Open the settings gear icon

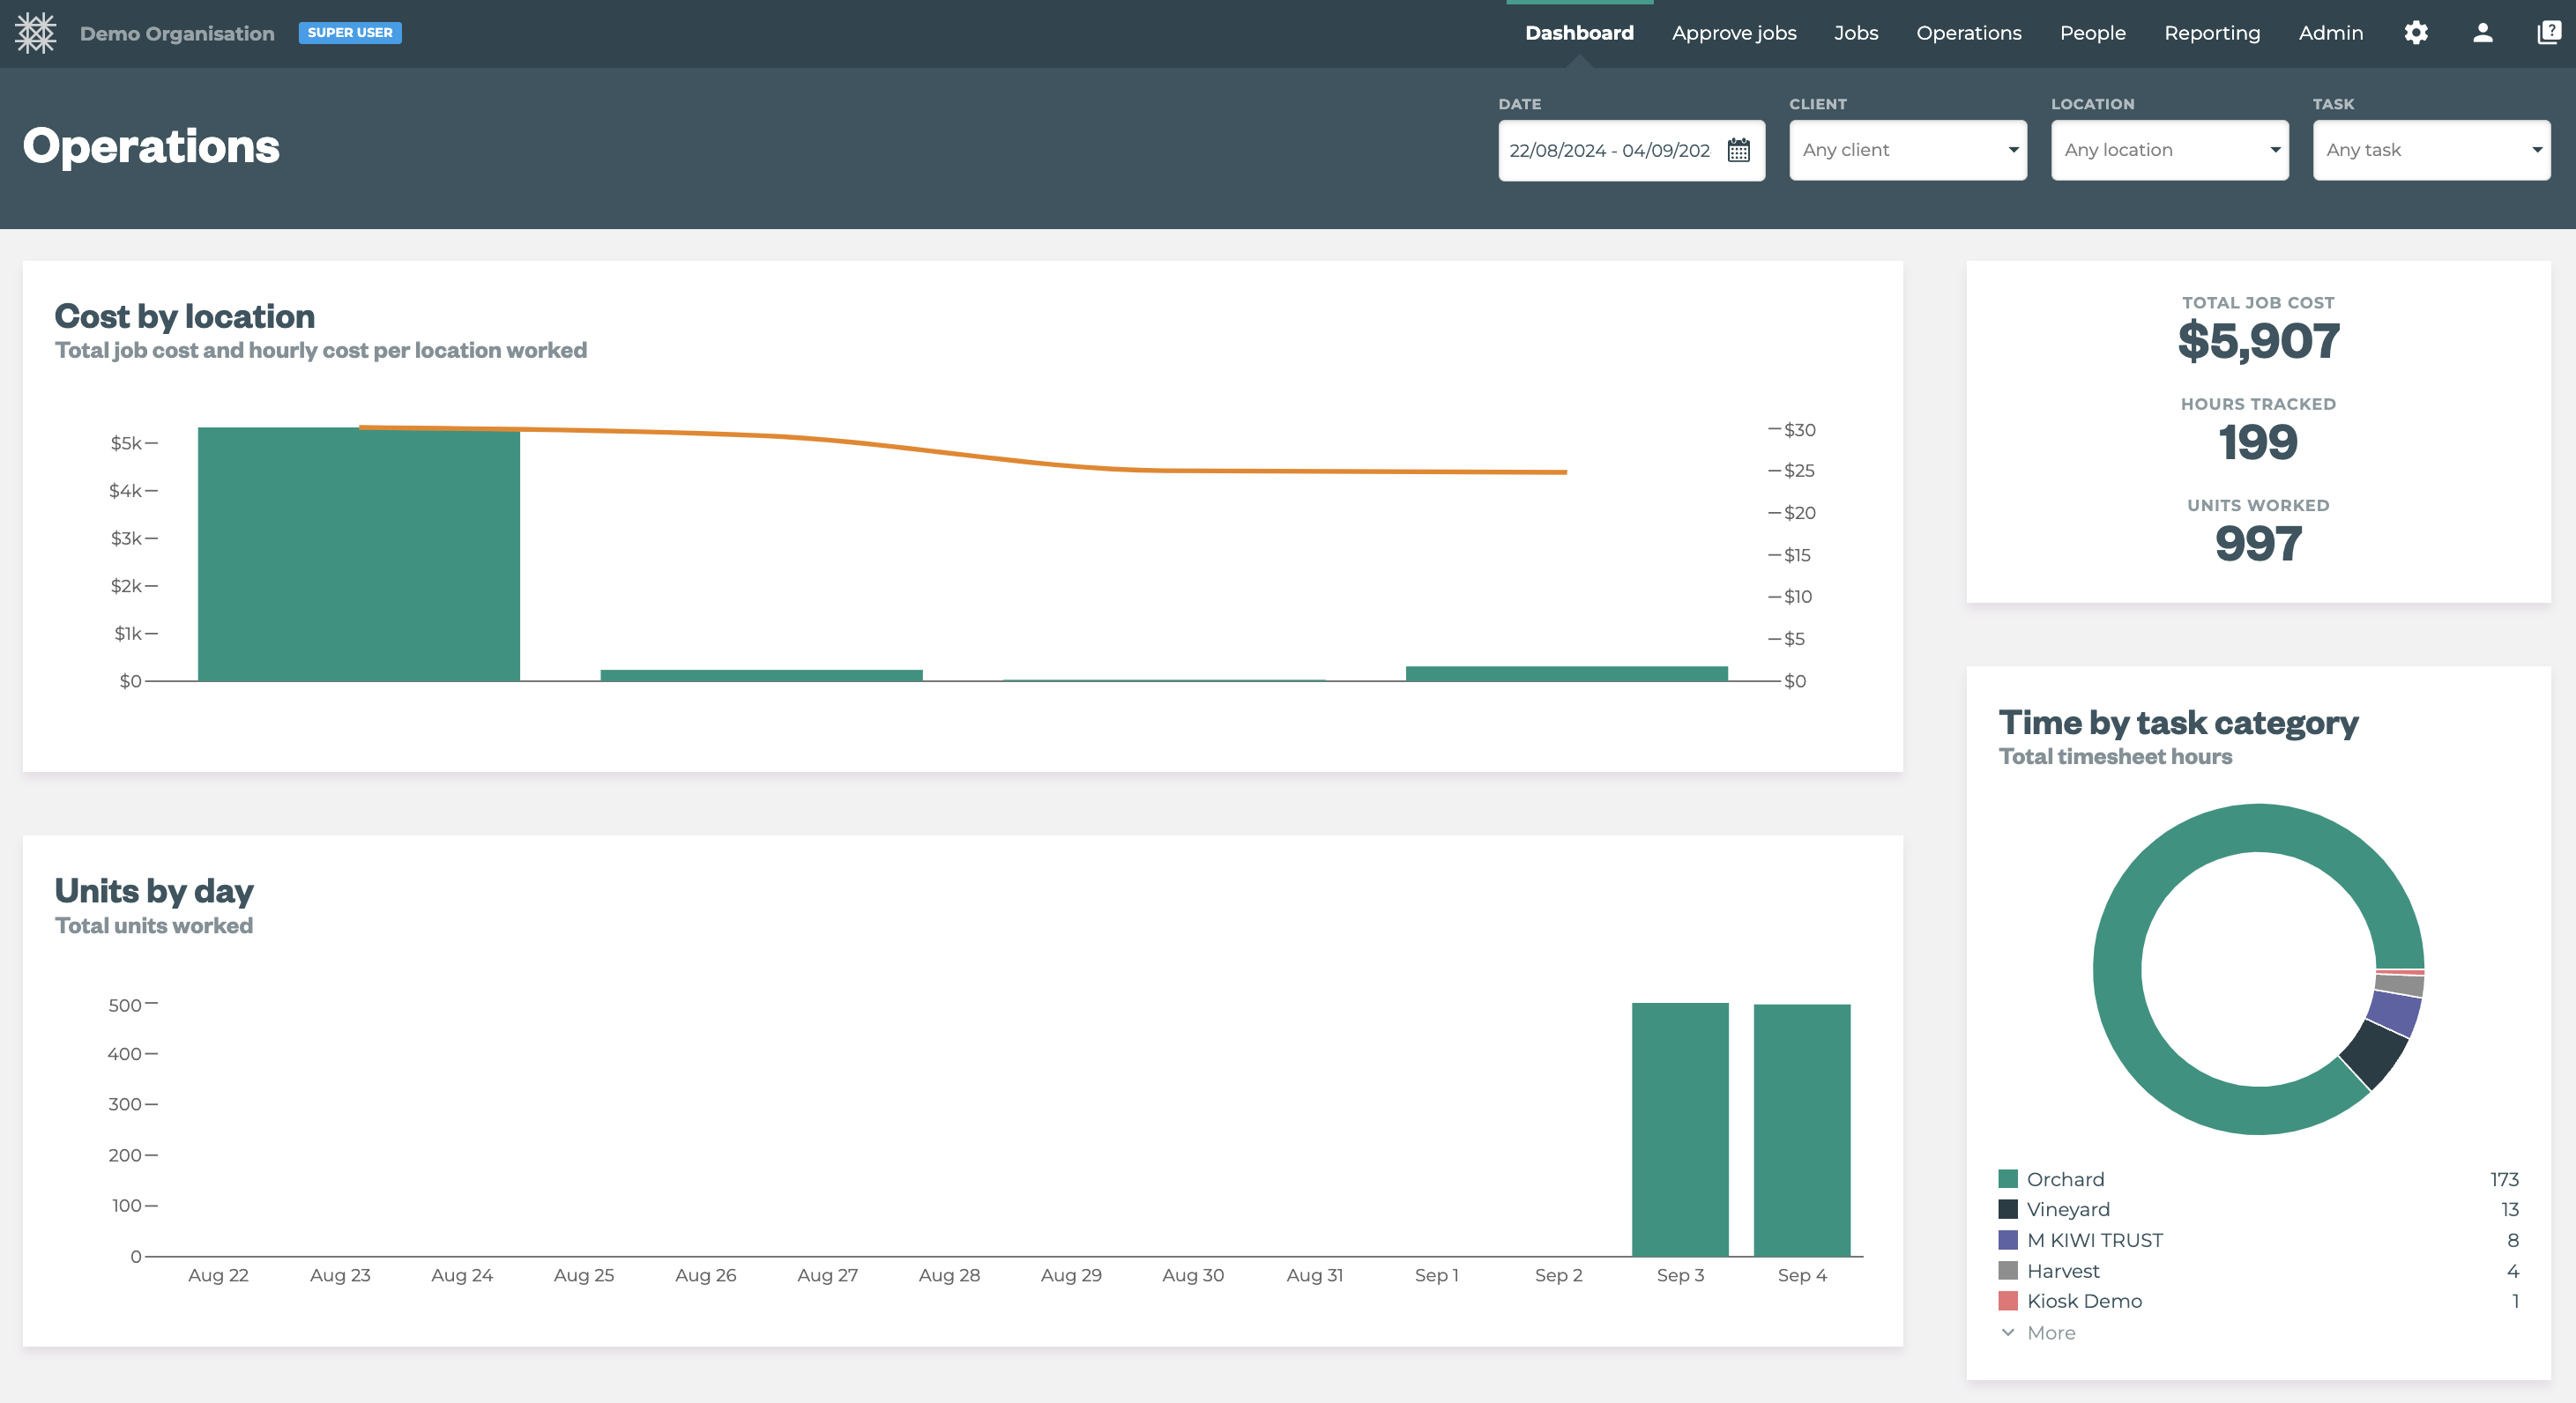pyautogui.click(x=2416, y=33)
